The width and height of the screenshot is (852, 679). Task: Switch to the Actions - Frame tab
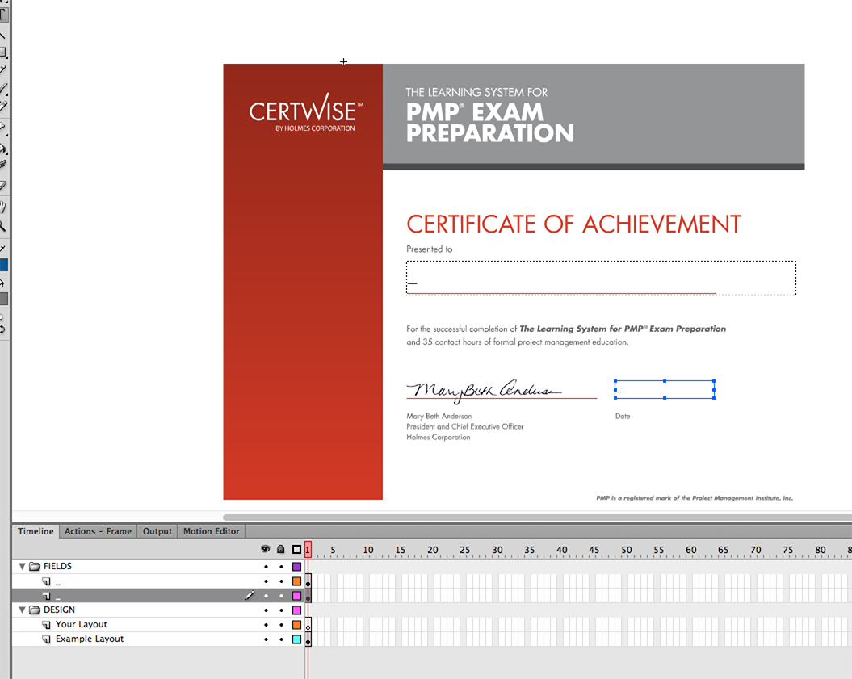98,531
